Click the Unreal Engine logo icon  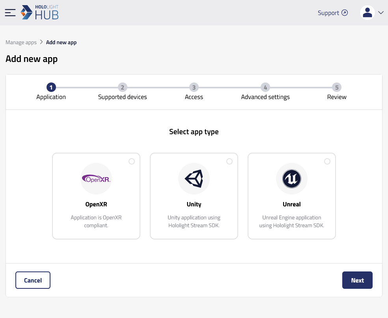[292, 179]
